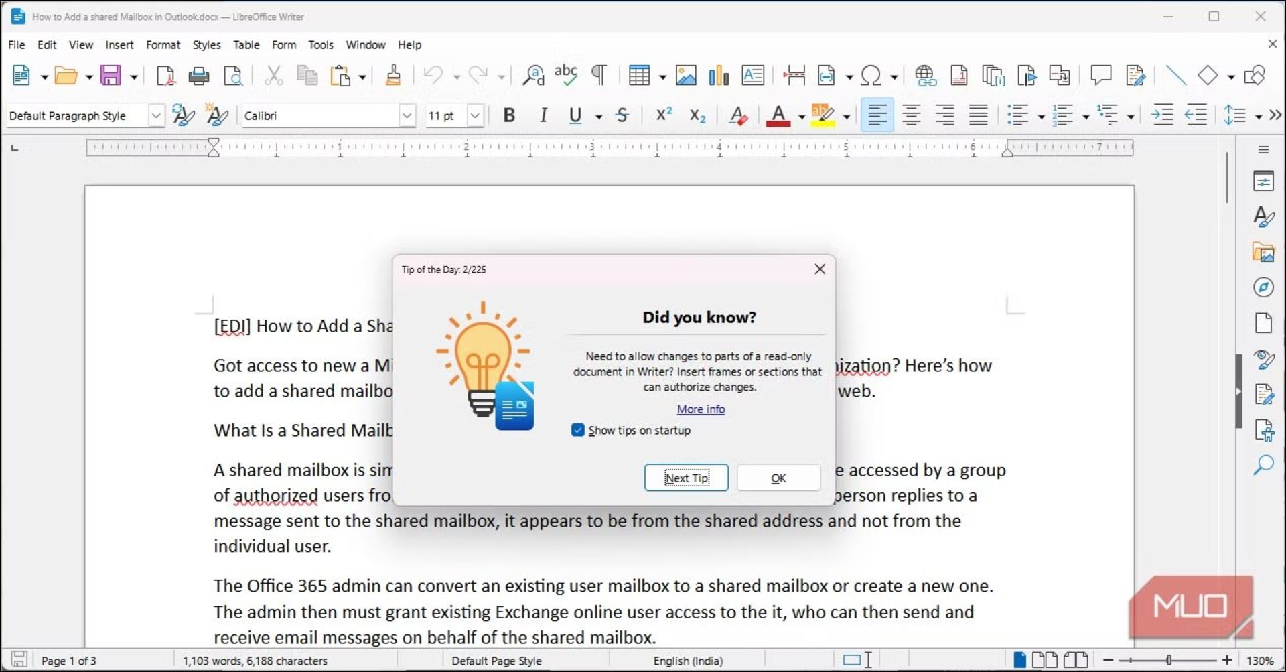
Task: Follow the More info link
Action: 701,409
